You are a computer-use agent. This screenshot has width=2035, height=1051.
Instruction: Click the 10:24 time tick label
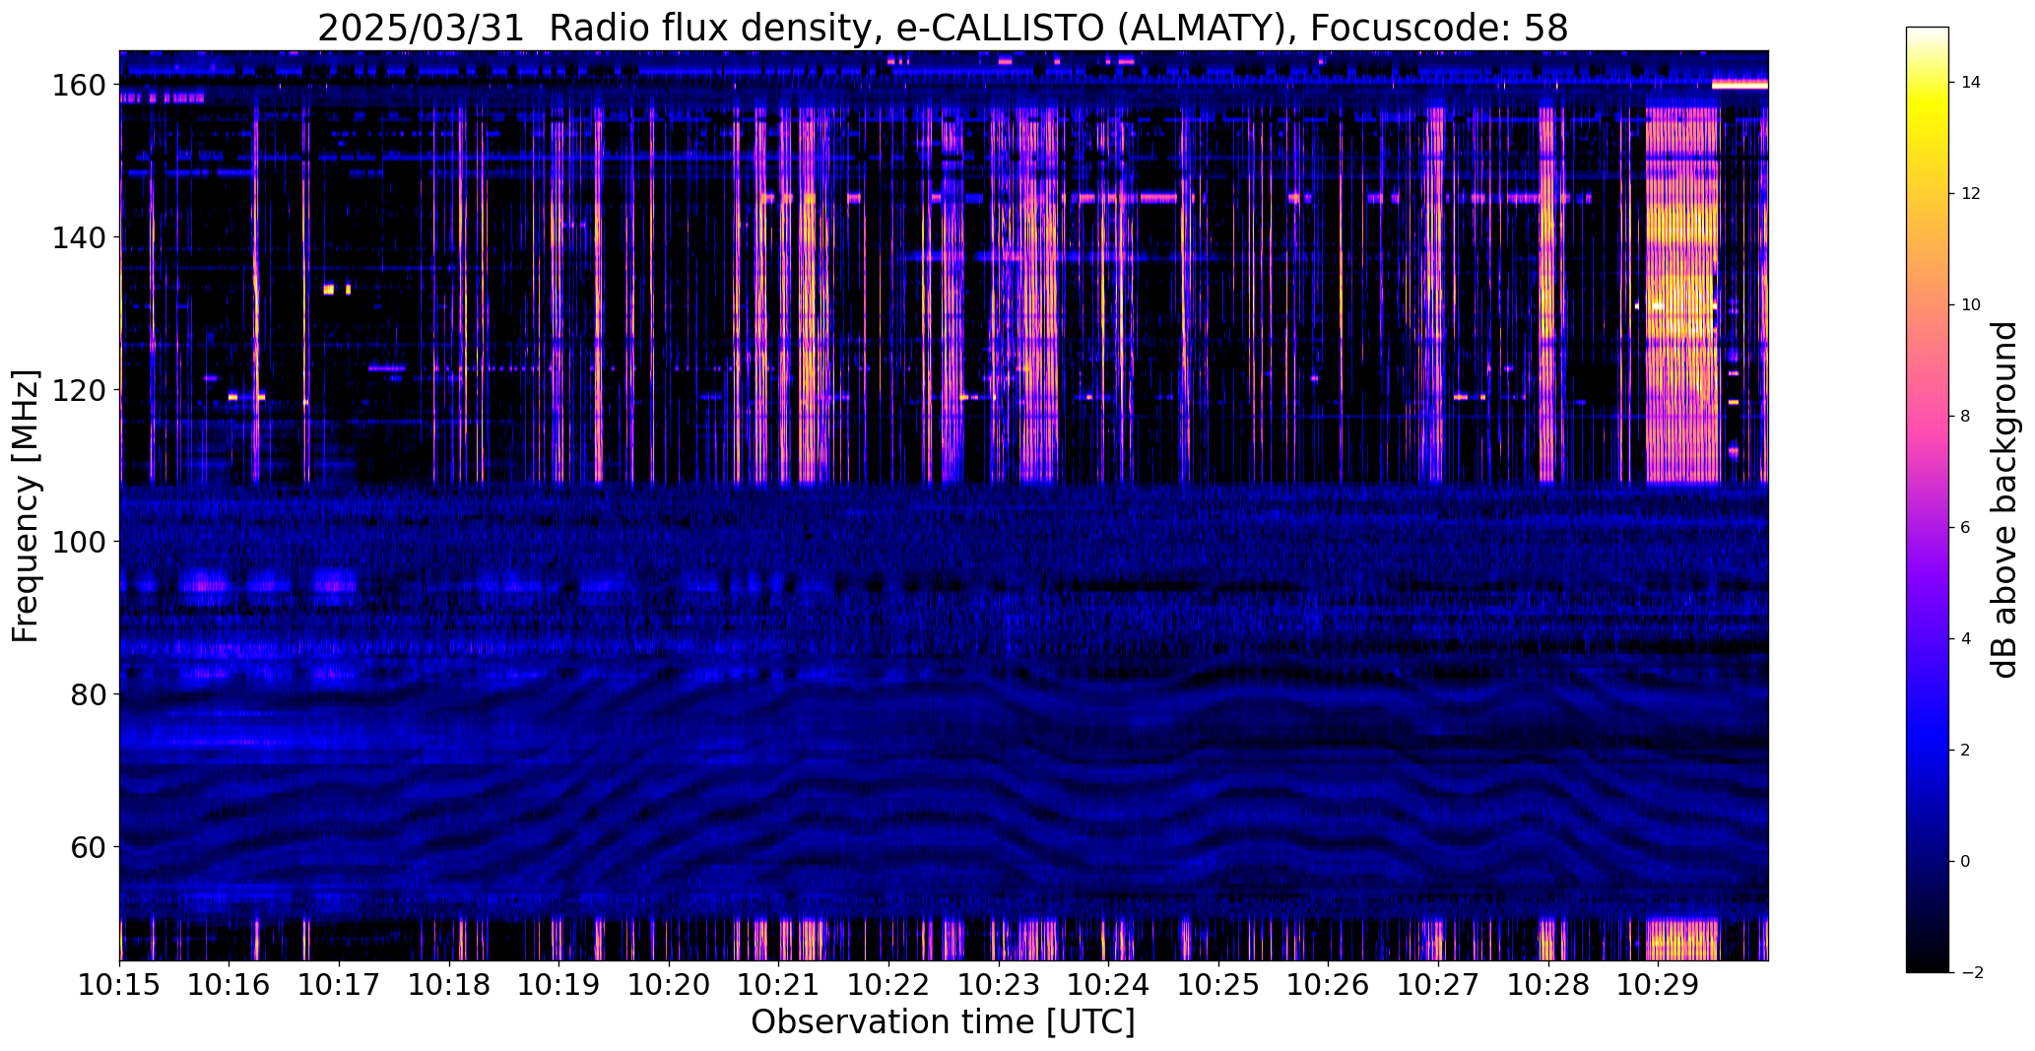click(1108, 984)
